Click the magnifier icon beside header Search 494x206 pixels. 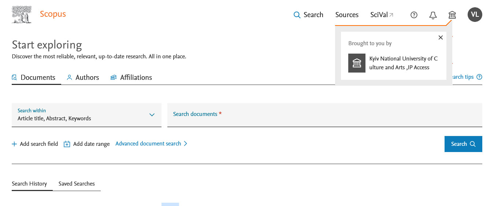click(x=297, y=15)
